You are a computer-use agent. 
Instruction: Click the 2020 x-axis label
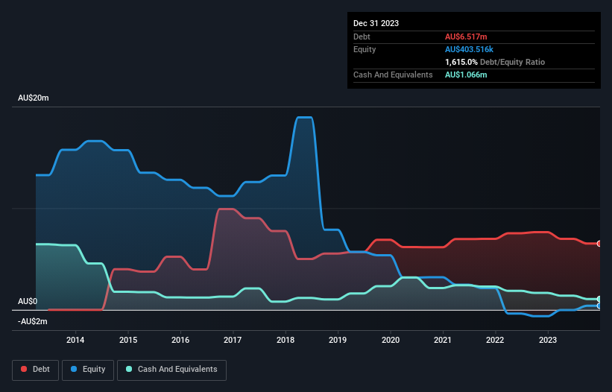[x=391, y=340]
